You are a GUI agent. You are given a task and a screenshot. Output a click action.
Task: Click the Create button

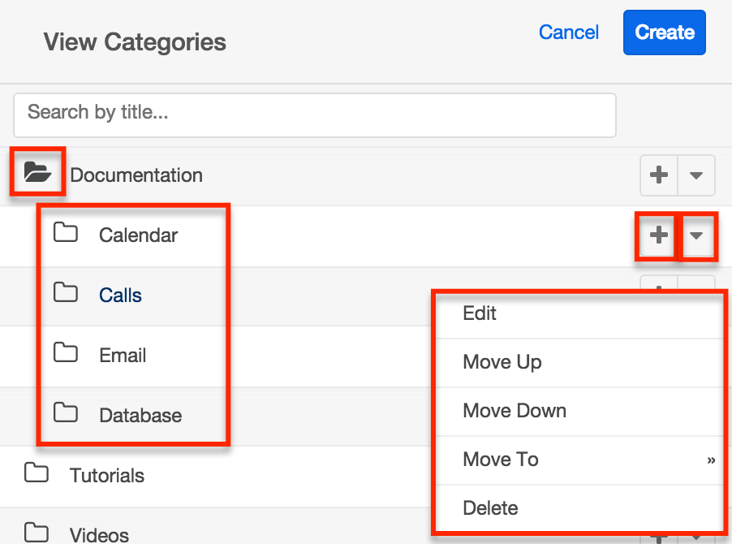(x=664, y=32)
